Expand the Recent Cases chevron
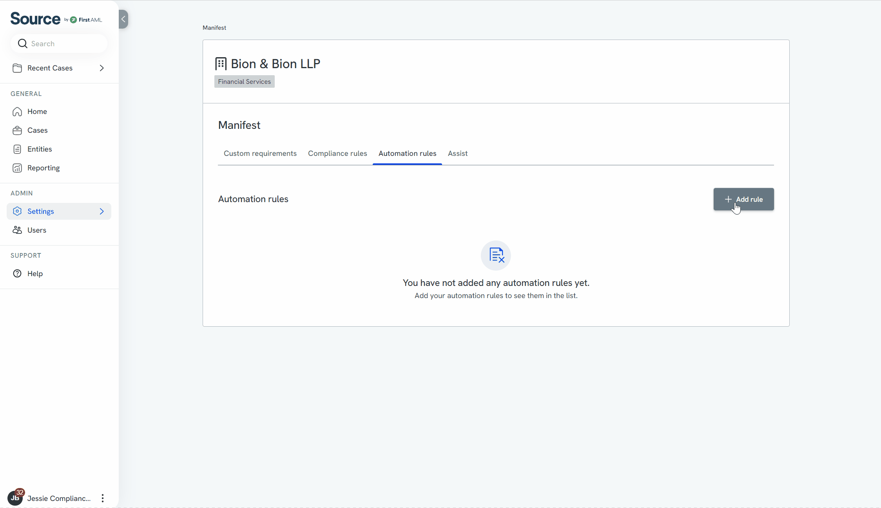The image size is (881, 508). 102,68
